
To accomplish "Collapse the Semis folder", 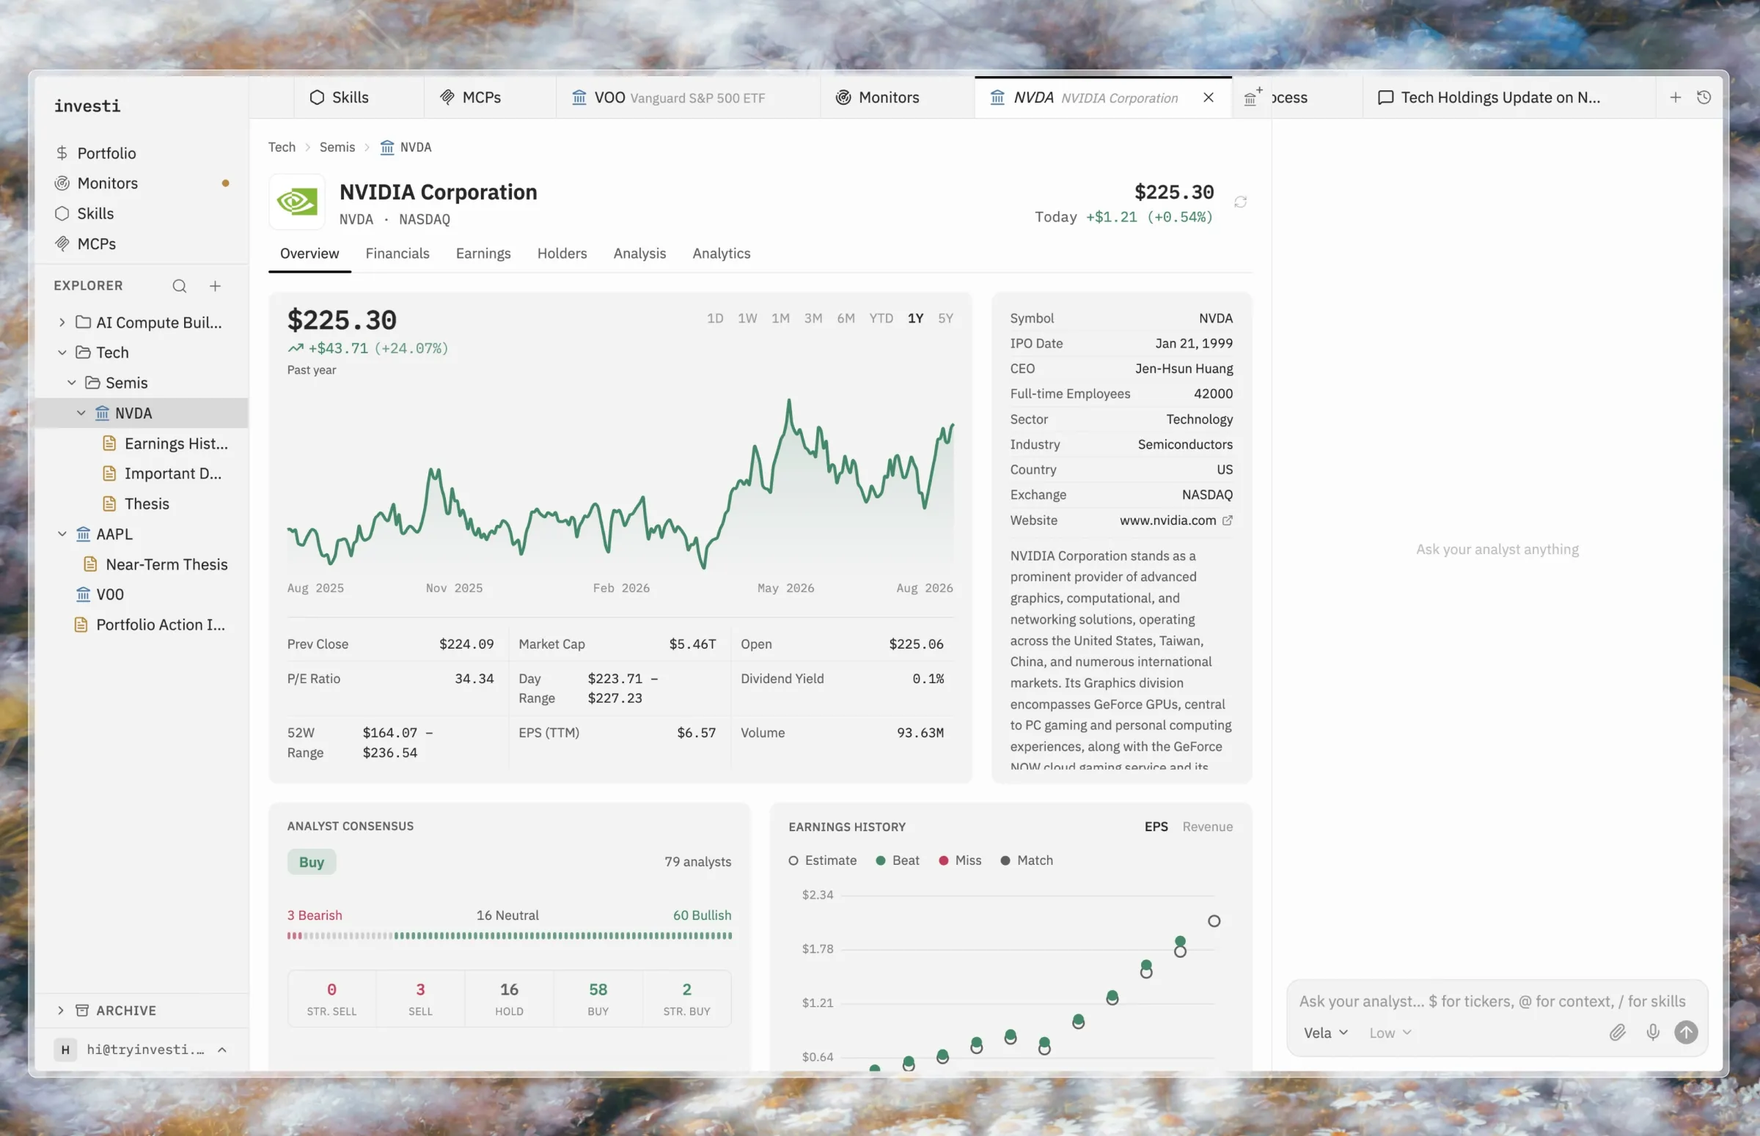I will [x=72, y=383].
